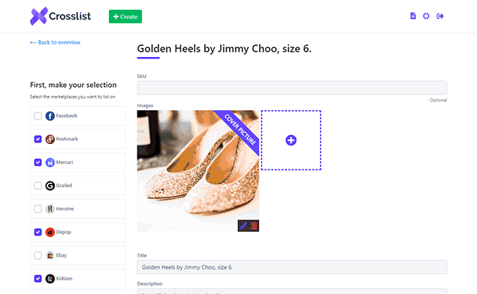Click the green Create button
477x294 pixels.
point(125,16)
